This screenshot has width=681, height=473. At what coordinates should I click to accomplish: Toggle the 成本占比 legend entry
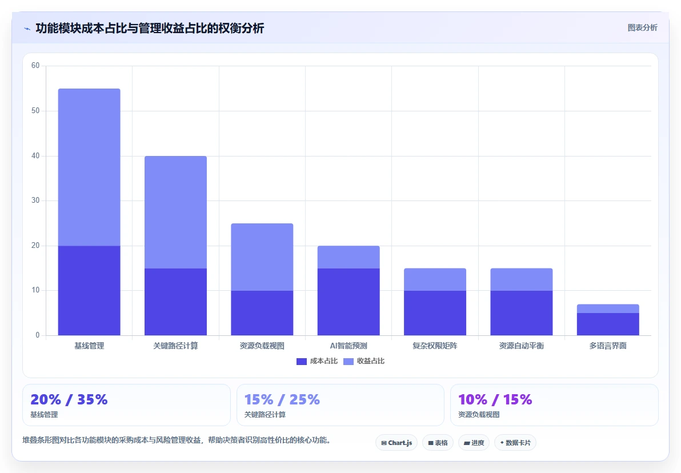pyautogui.click(x=317, y=361)
